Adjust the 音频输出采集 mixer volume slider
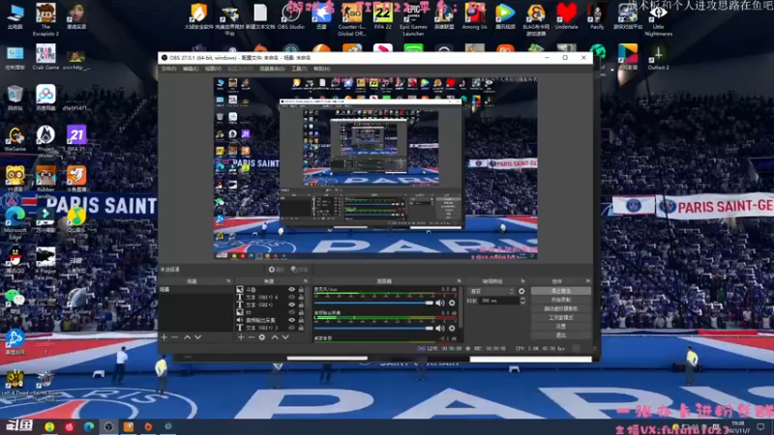Viewport: 774px width, 435px height. coord(373,328)
